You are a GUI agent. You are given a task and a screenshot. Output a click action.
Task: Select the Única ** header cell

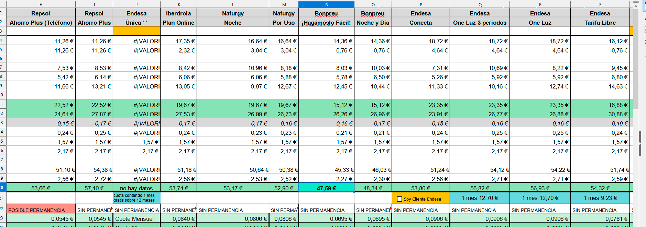(137, 23)
